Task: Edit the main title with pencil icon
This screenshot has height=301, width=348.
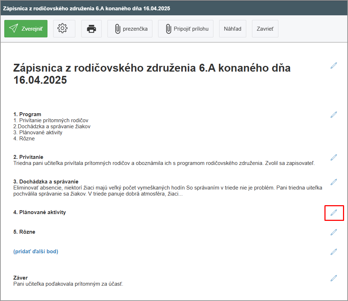Action: pos(334,66)
